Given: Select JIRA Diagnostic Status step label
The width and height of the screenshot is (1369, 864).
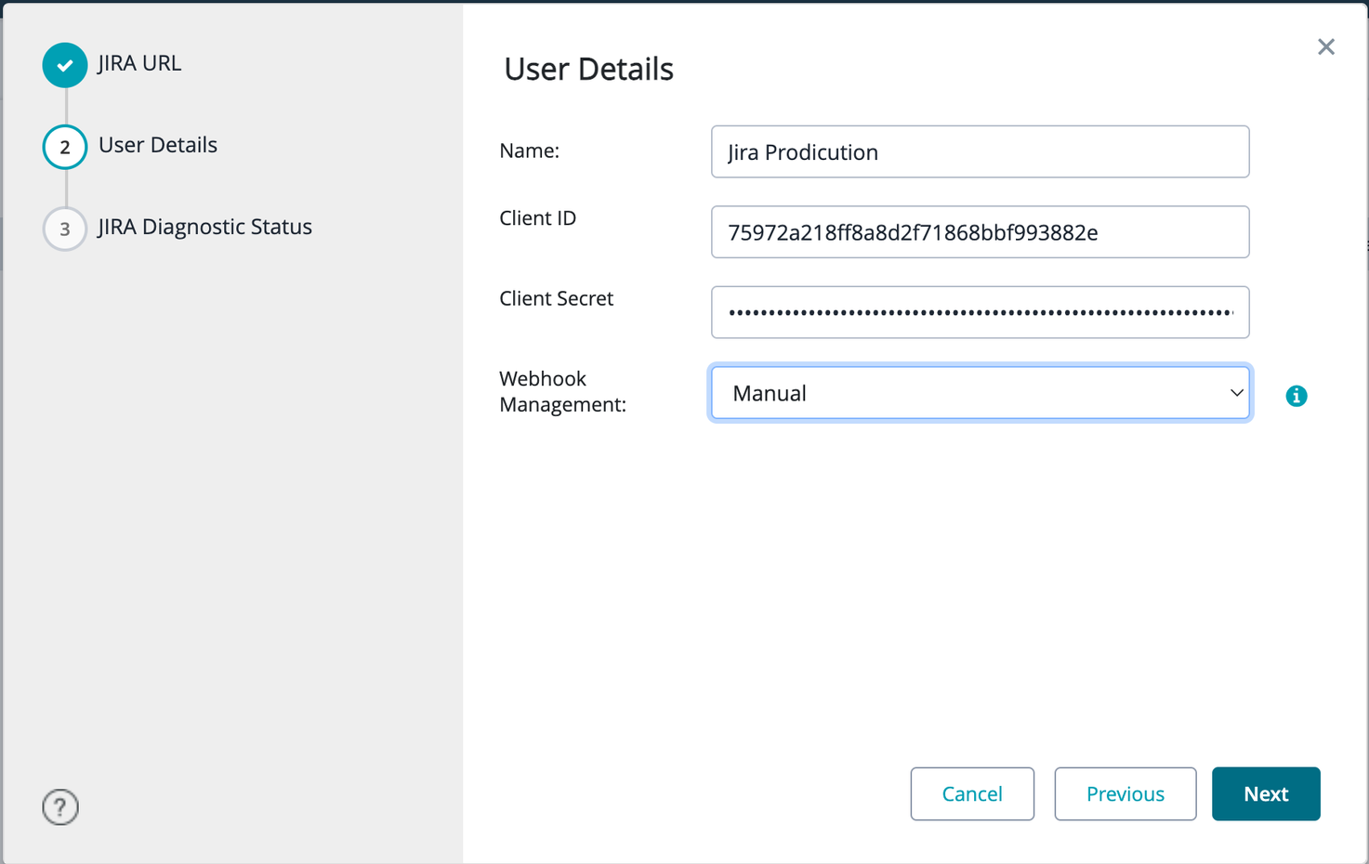Looking at the screenshot, I should pyautogui.click(x=204, y=227).
